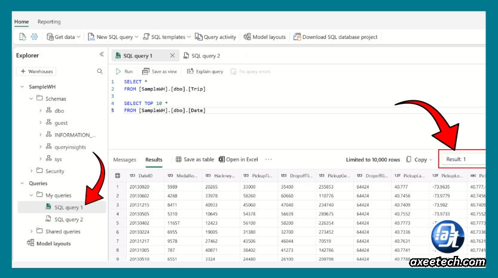This screenshot has height=278, width=498.
Task: Click Explain query
Action: 205,72
